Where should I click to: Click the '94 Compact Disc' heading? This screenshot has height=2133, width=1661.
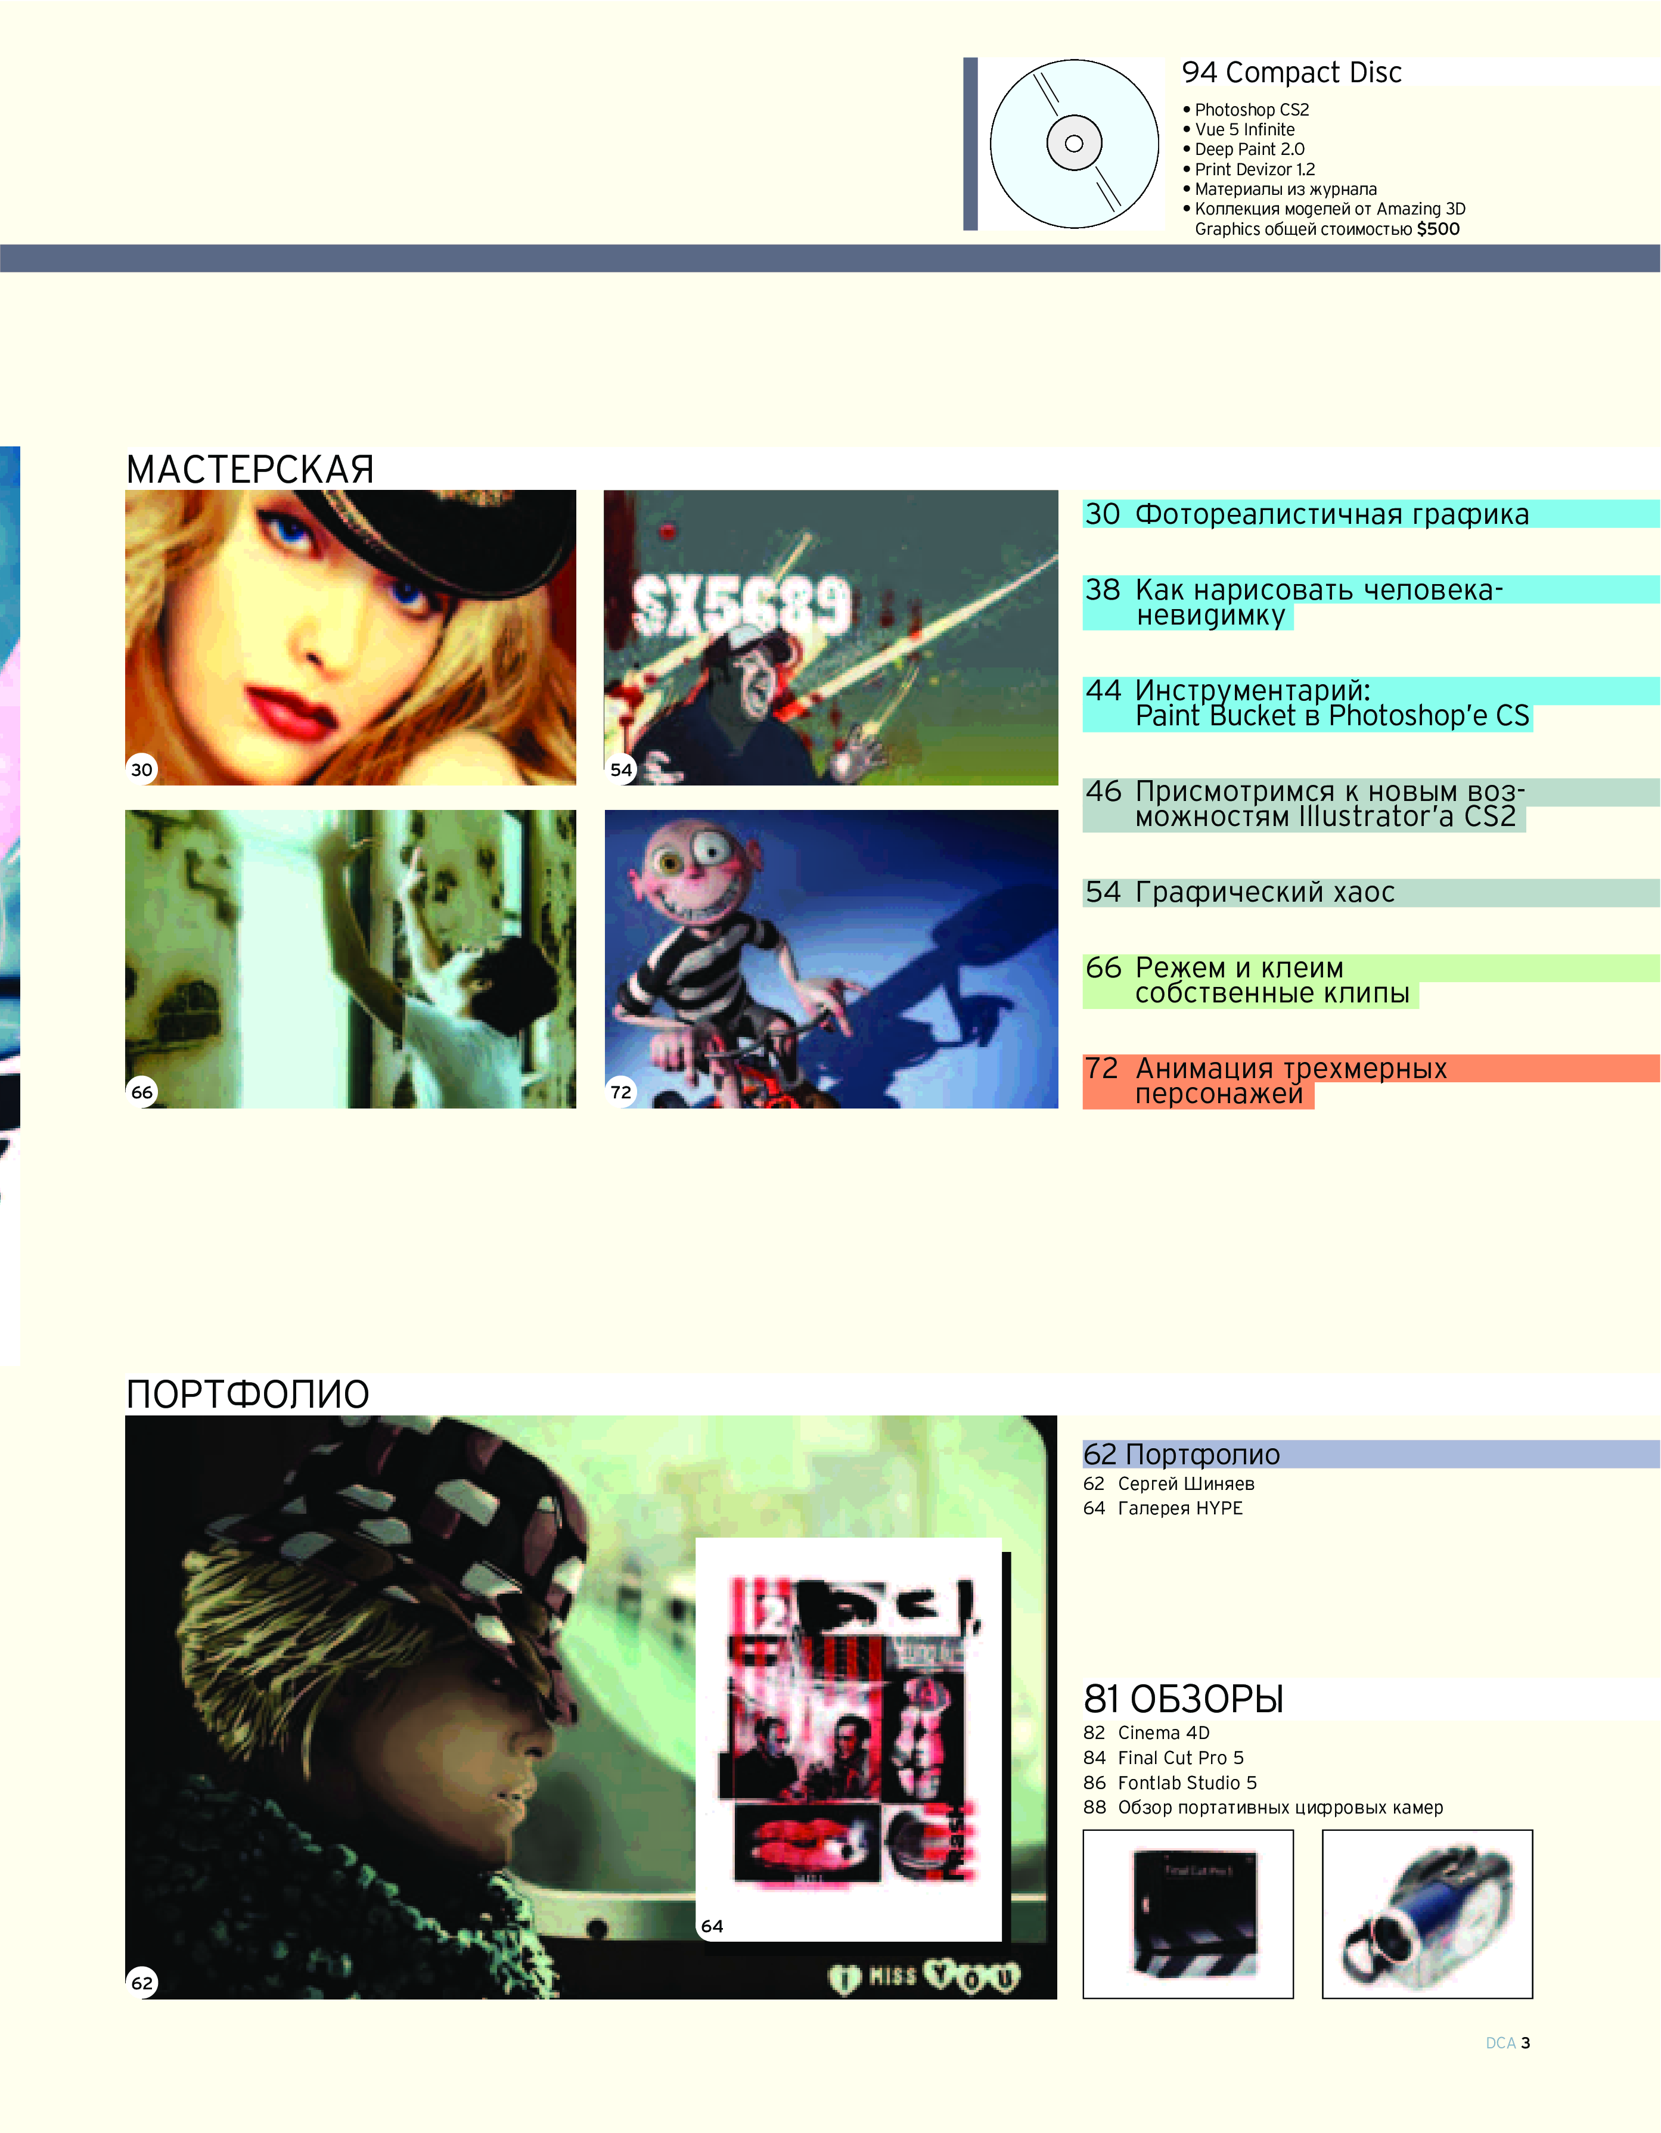tap(1291, 72)
